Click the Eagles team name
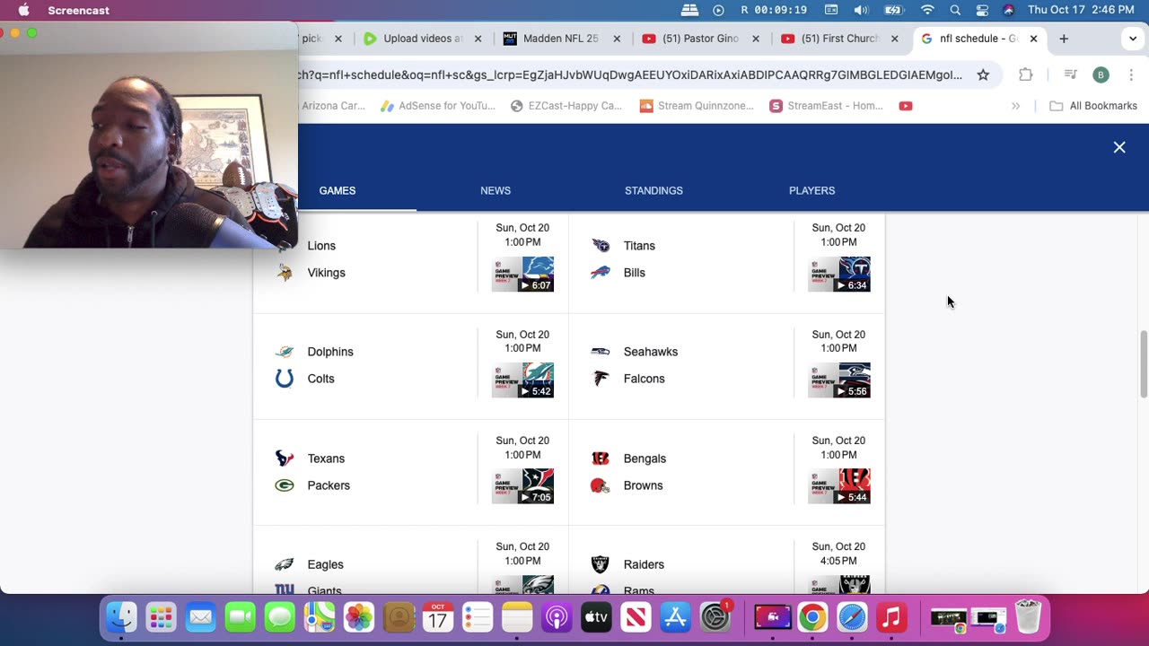Screen dimensions: 1149x646 [x=325, y=564]
